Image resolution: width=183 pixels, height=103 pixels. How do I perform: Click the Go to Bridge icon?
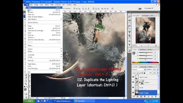[140, 8]
